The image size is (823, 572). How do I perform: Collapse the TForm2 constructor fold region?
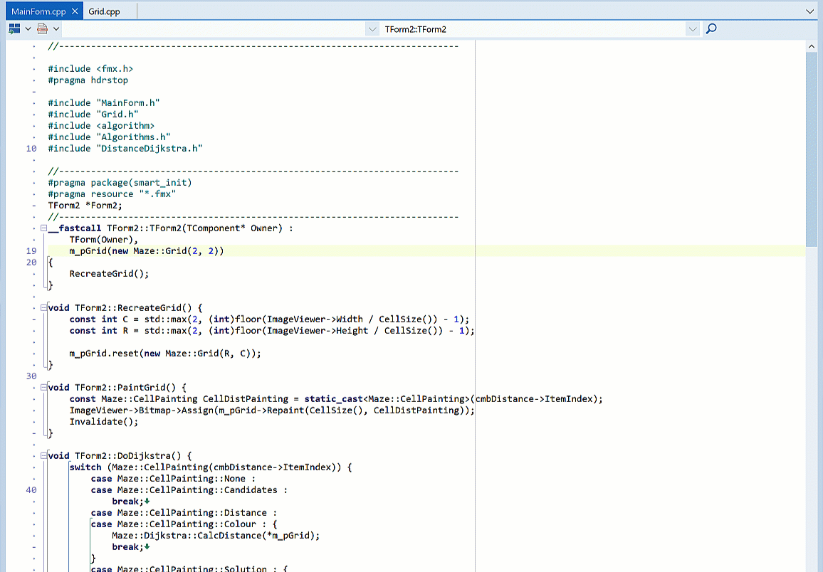[x=43, y=228]
